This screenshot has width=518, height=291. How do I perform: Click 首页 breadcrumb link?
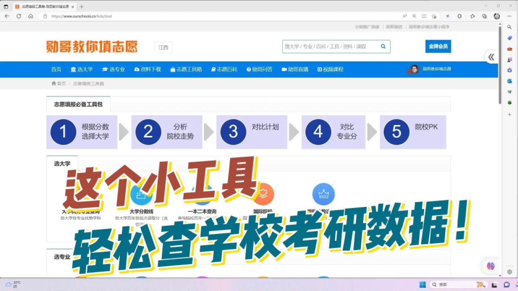point(59,84)
